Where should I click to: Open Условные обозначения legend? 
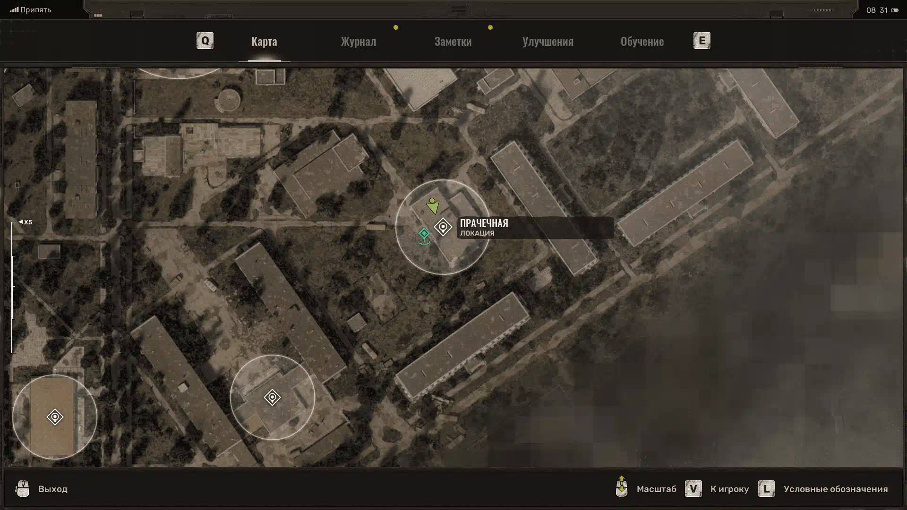pyautogui.click(x=835, y=489)
